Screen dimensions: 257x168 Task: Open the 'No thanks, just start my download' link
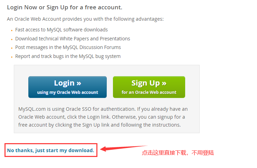pyautogui.click(x=51, y=150)
